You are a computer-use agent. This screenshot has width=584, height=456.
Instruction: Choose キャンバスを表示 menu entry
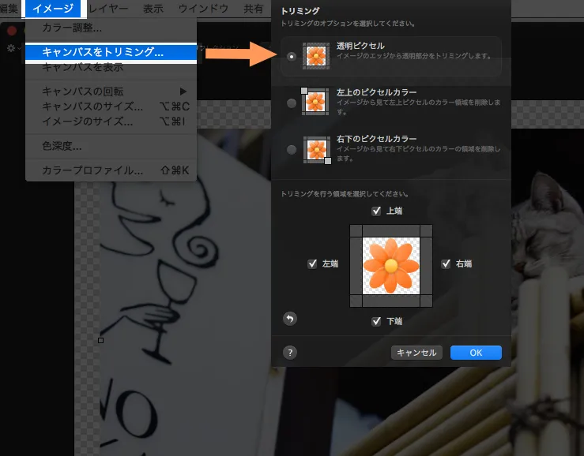pos(111,67)
